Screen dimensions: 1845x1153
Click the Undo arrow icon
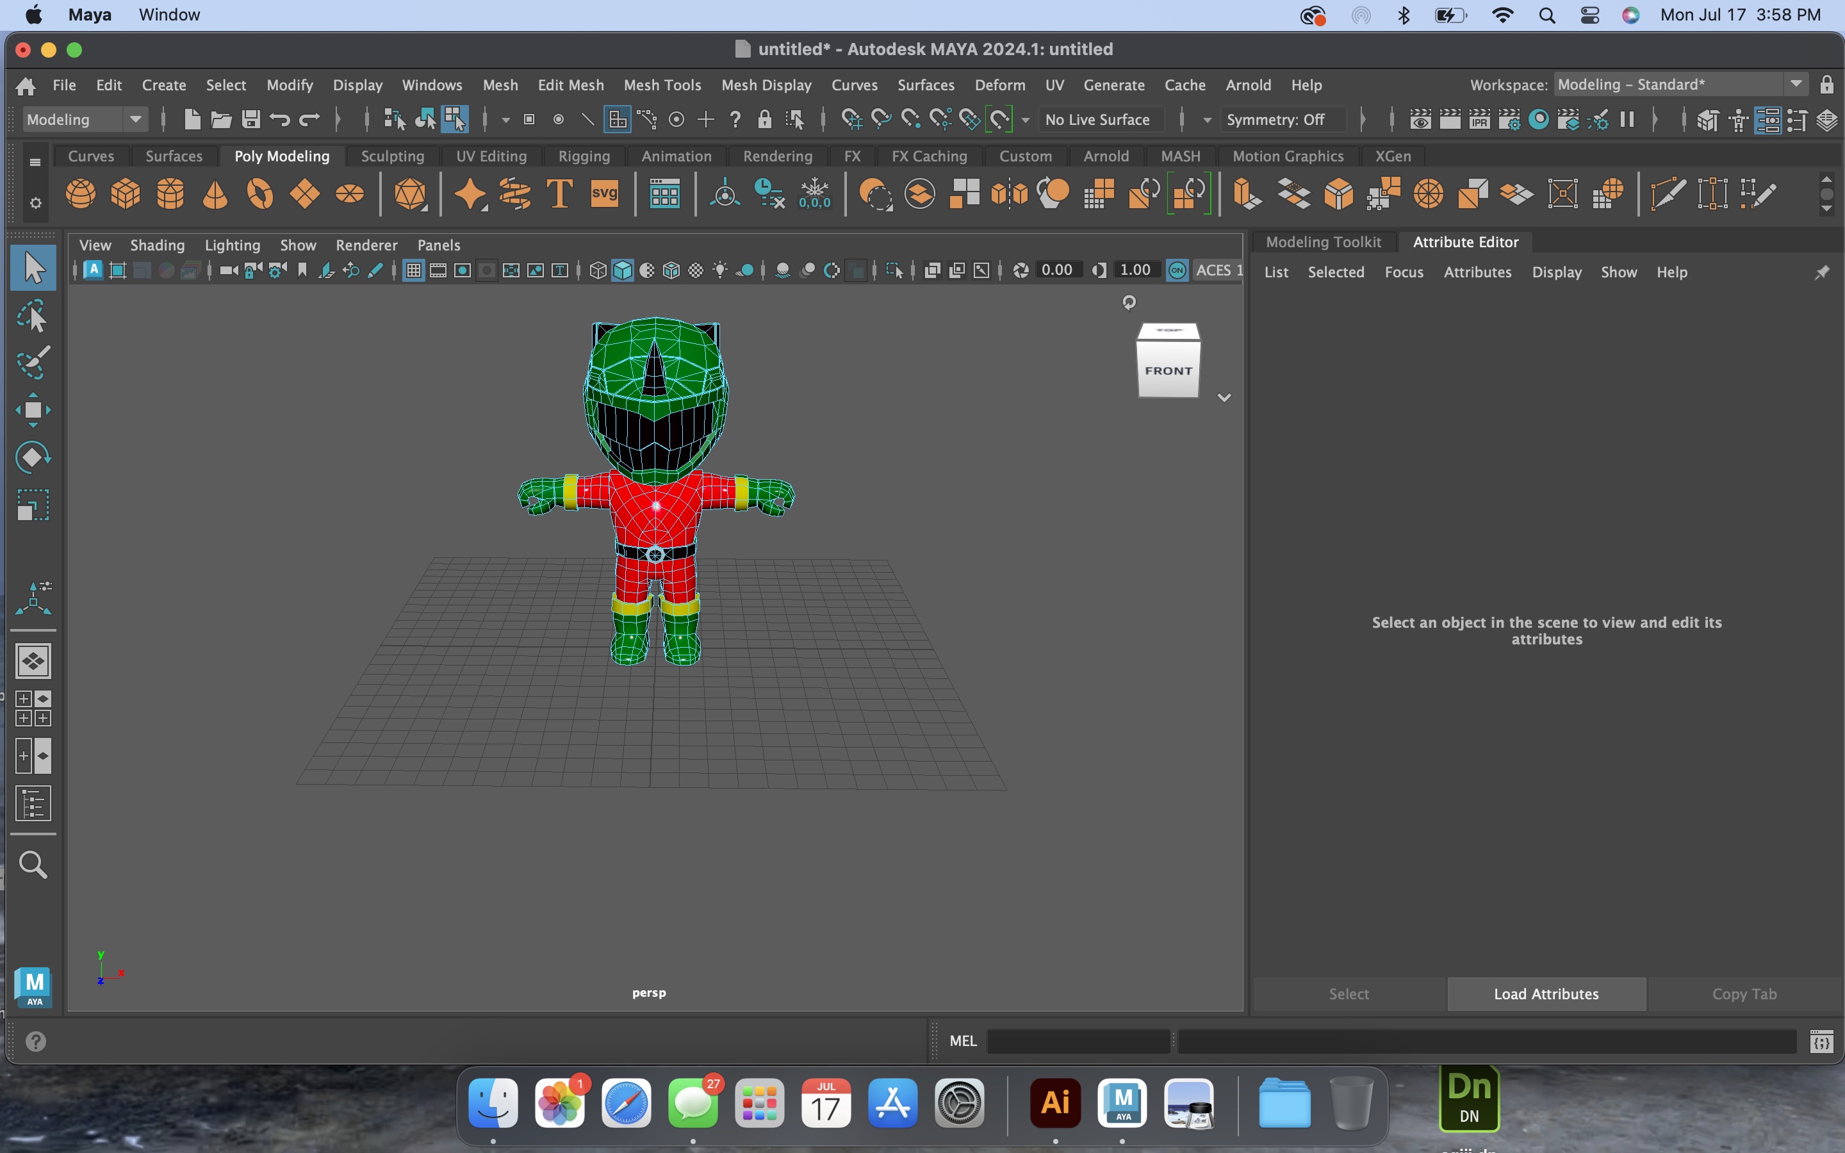280,119
